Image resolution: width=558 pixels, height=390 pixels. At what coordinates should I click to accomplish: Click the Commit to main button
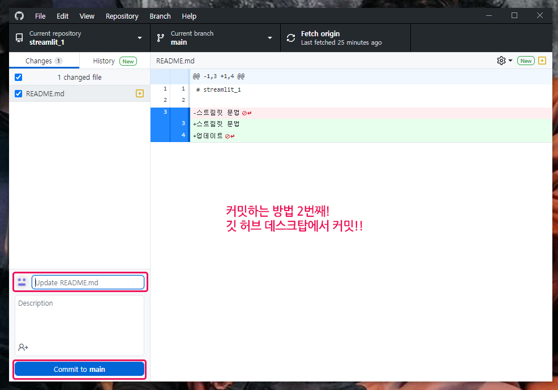[79, 370]
